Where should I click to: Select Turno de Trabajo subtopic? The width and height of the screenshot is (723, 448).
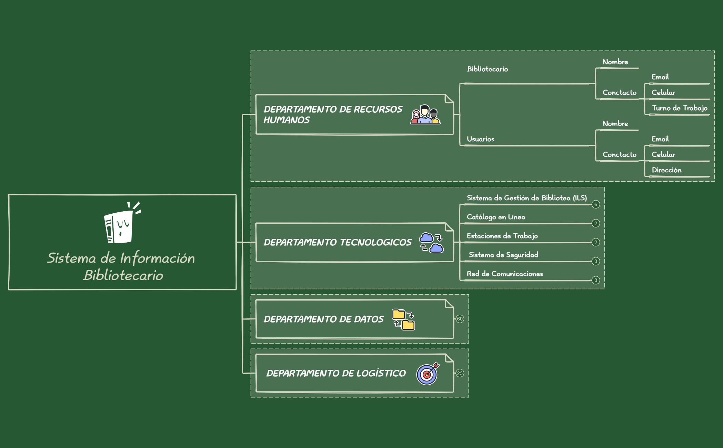point(679,108)
